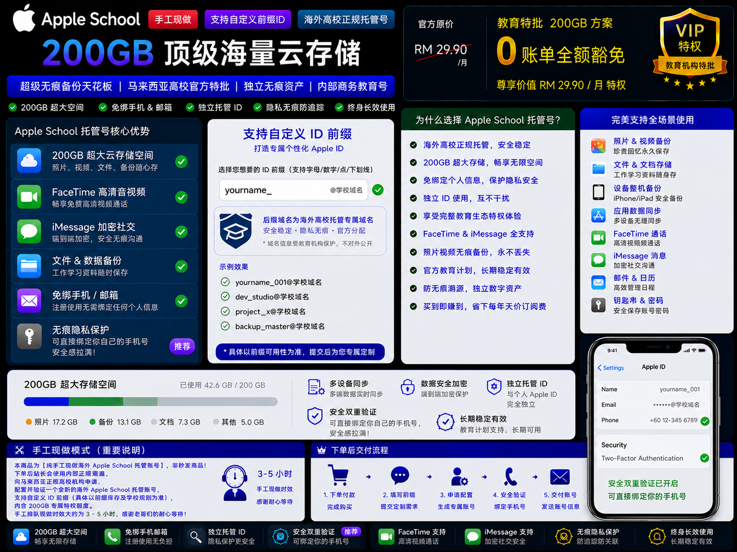
Task: Tap the Settings back link on the phone
Action: [x=611, y=367]
